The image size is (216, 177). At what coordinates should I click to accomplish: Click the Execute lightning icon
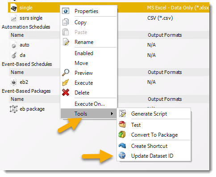[x=66, y=82]
